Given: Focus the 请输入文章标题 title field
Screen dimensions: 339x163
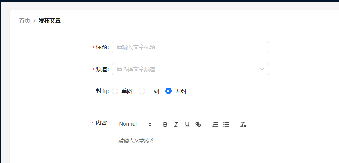Looking at the screenshot, I should pos(190,47).
